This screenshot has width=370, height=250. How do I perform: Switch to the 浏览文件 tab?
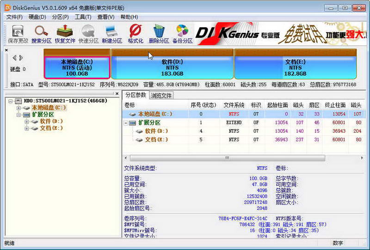(161, 96)
